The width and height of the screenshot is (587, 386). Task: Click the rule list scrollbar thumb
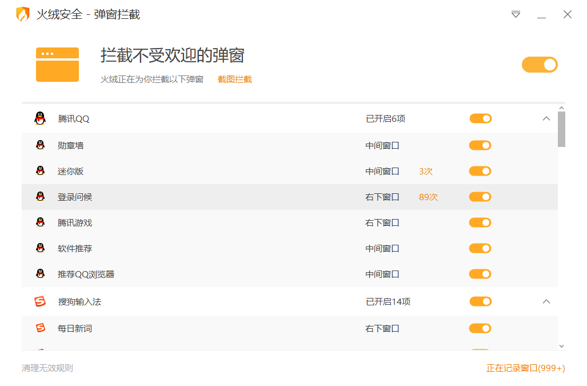561,129
